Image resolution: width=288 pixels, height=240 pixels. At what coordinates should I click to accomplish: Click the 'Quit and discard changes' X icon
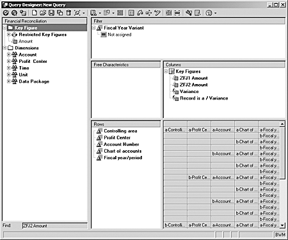click(x=14, y=13)
